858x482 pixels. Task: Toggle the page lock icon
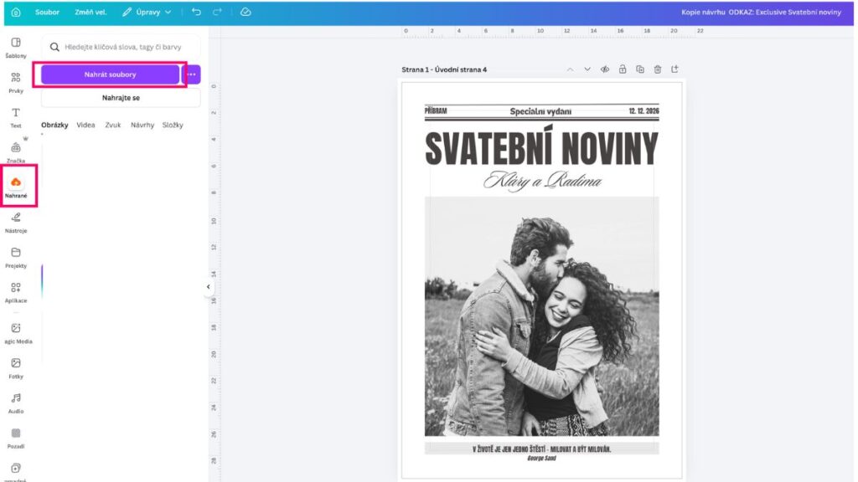click(623, 69)
